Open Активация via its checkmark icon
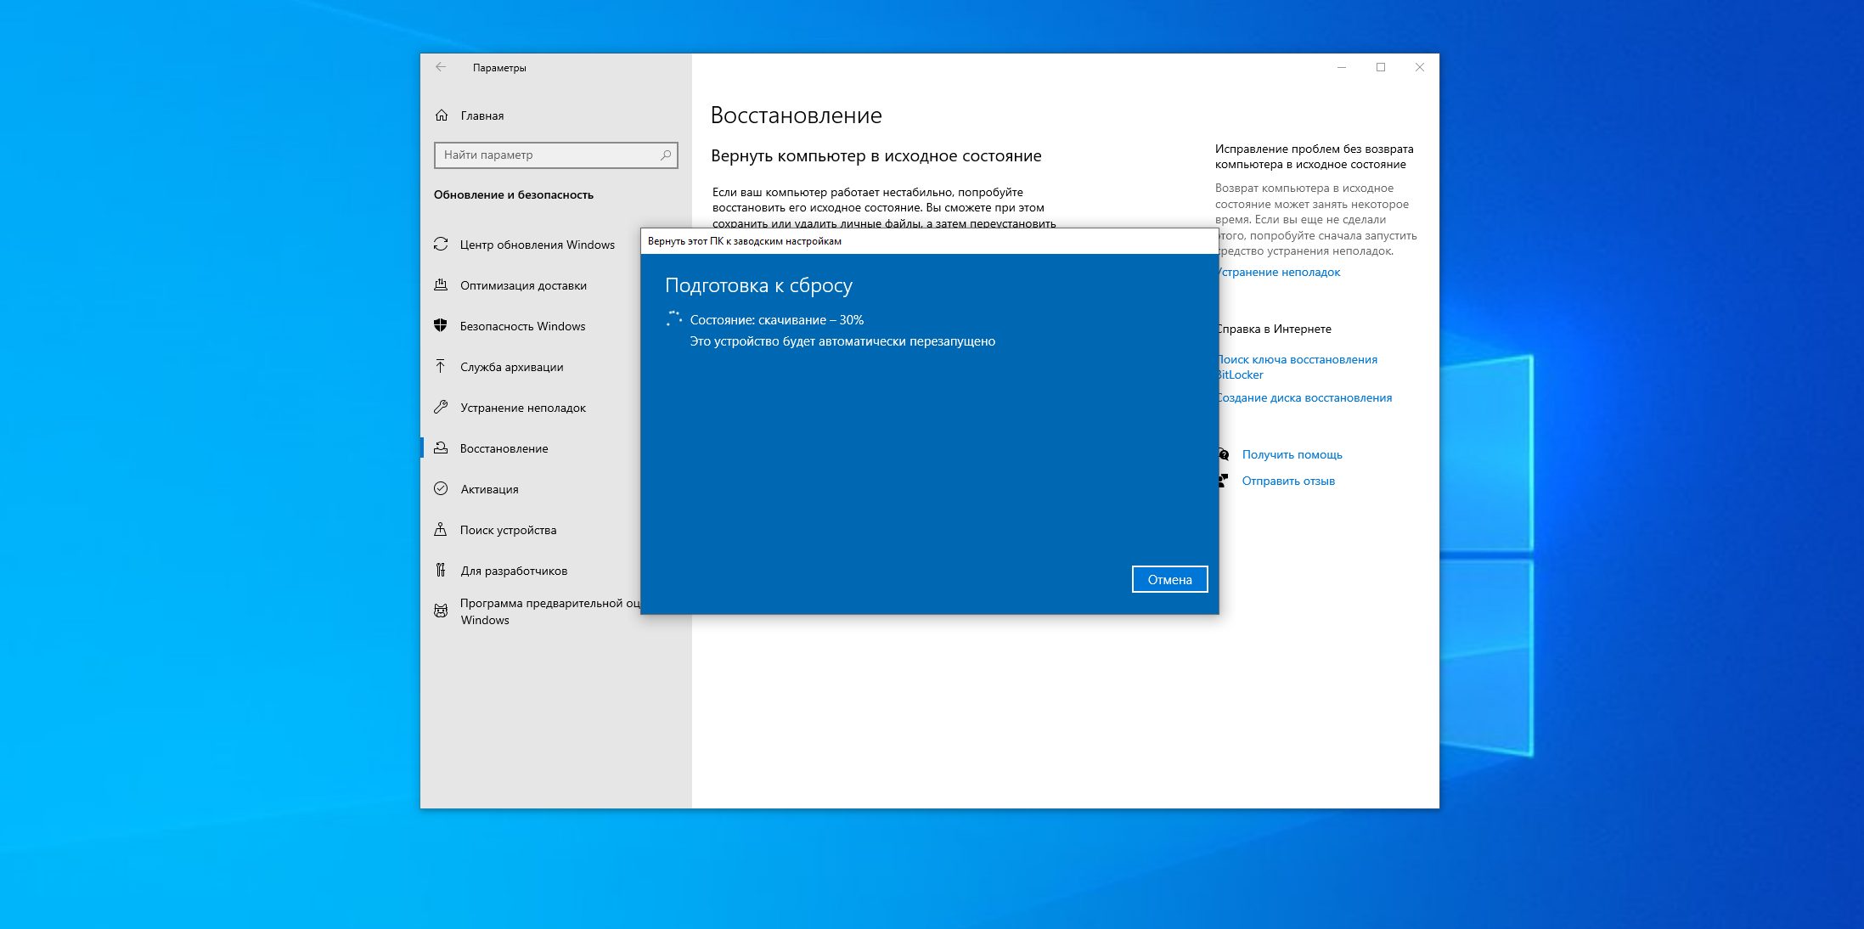The width and height of the screenshot is (1864, 929). coord(441,489)
